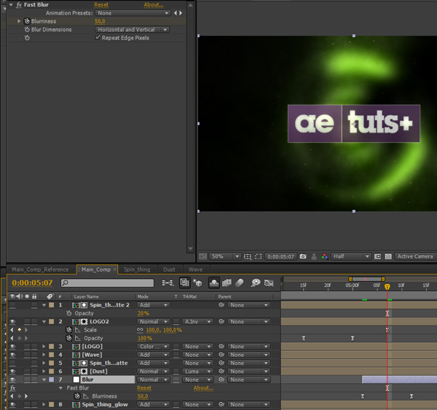This screenshot has height=410, width=437.
Task: Toggle Fast Blur fx switch on Blur layer
Action: tap(12, 388)
